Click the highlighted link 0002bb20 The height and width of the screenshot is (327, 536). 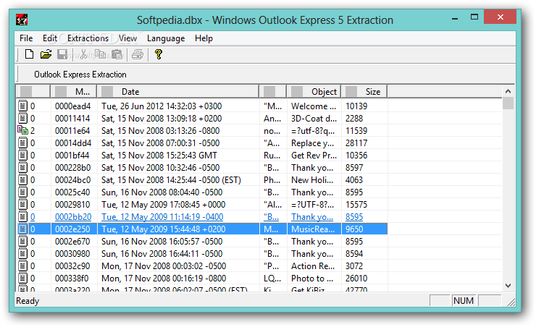(x=73, y=217)
